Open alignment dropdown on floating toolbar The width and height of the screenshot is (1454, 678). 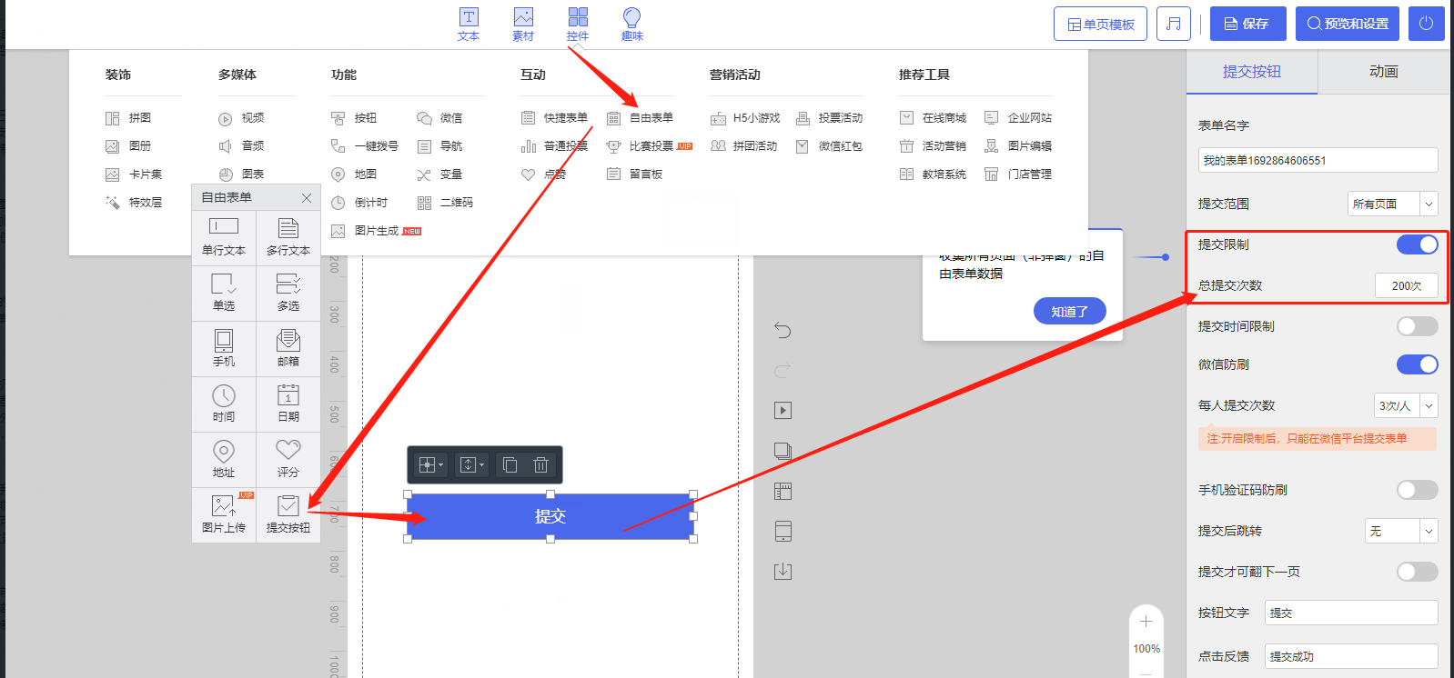point(430,464)
